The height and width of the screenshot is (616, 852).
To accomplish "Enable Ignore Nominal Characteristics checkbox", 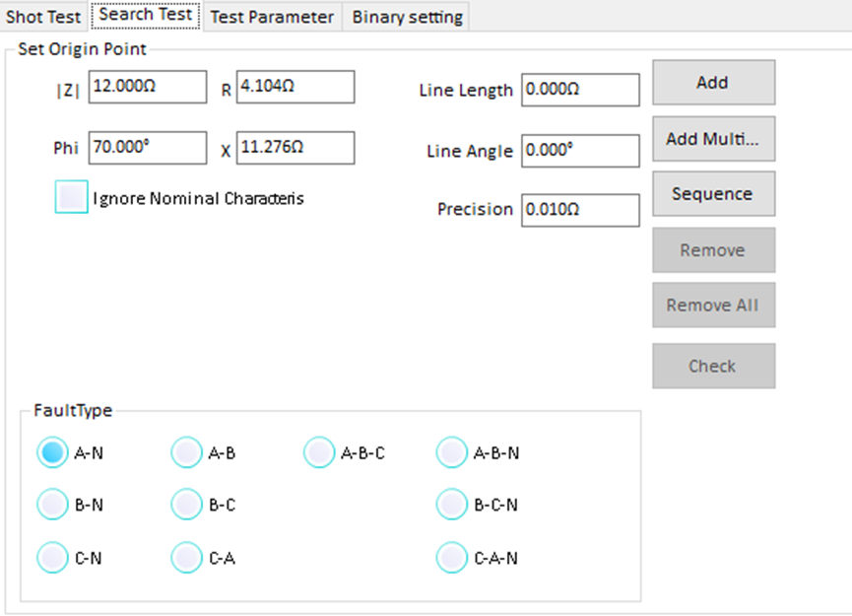I will [72, 198].
